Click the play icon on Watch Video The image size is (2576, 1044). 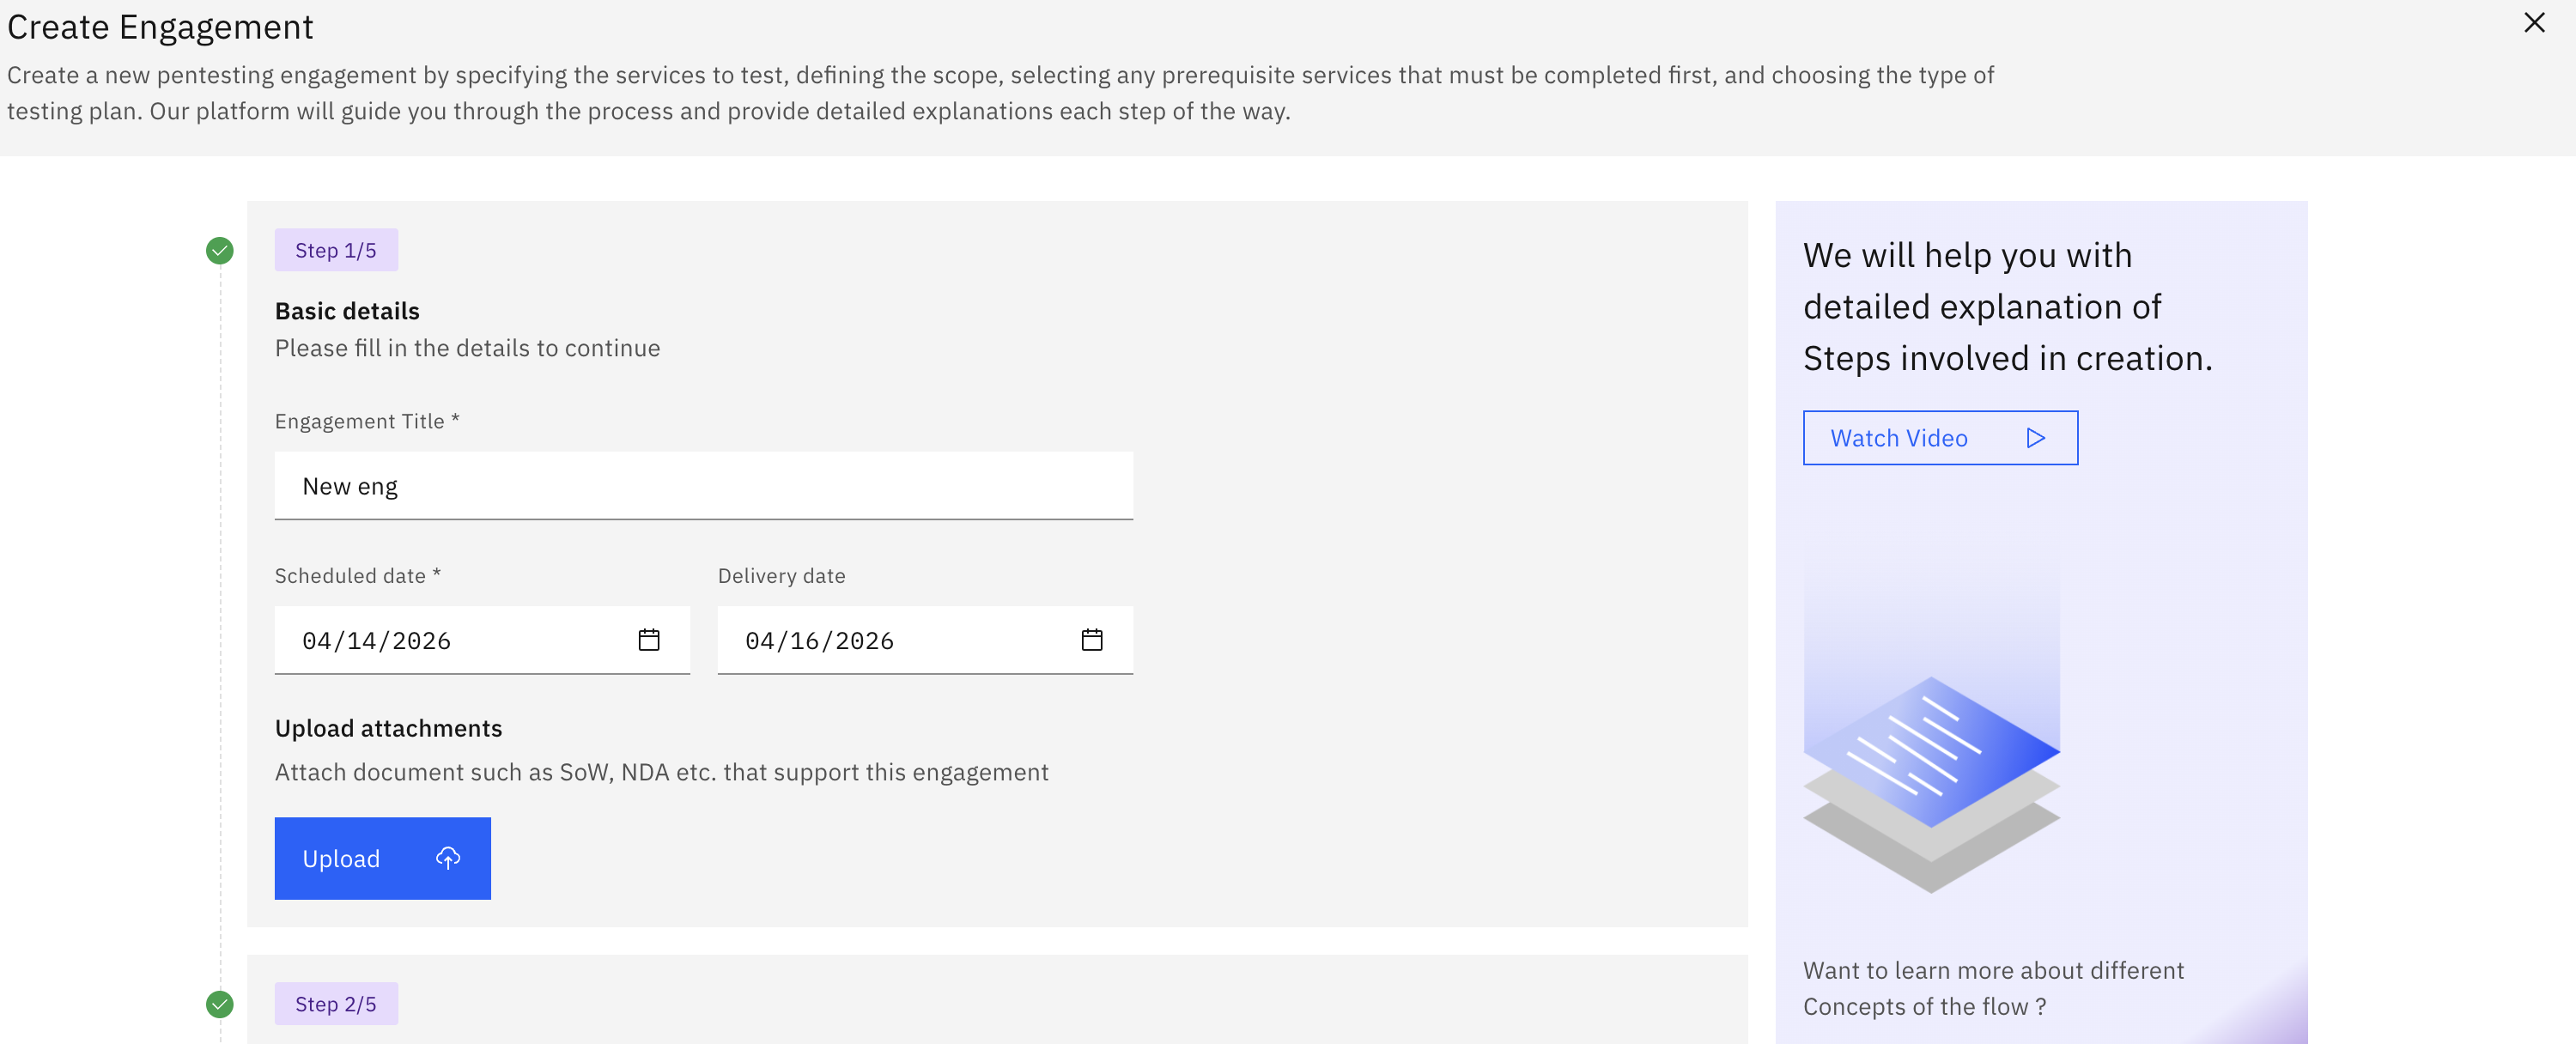[x=2035, y=438]
